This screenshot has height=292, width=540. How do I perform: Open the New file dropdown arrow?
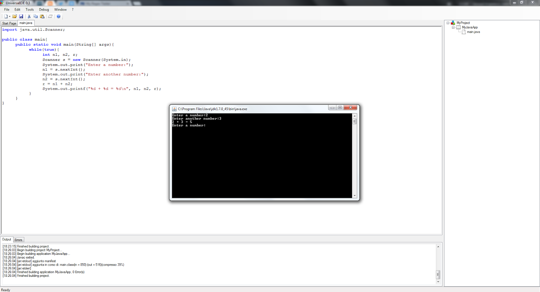point(9,16)
